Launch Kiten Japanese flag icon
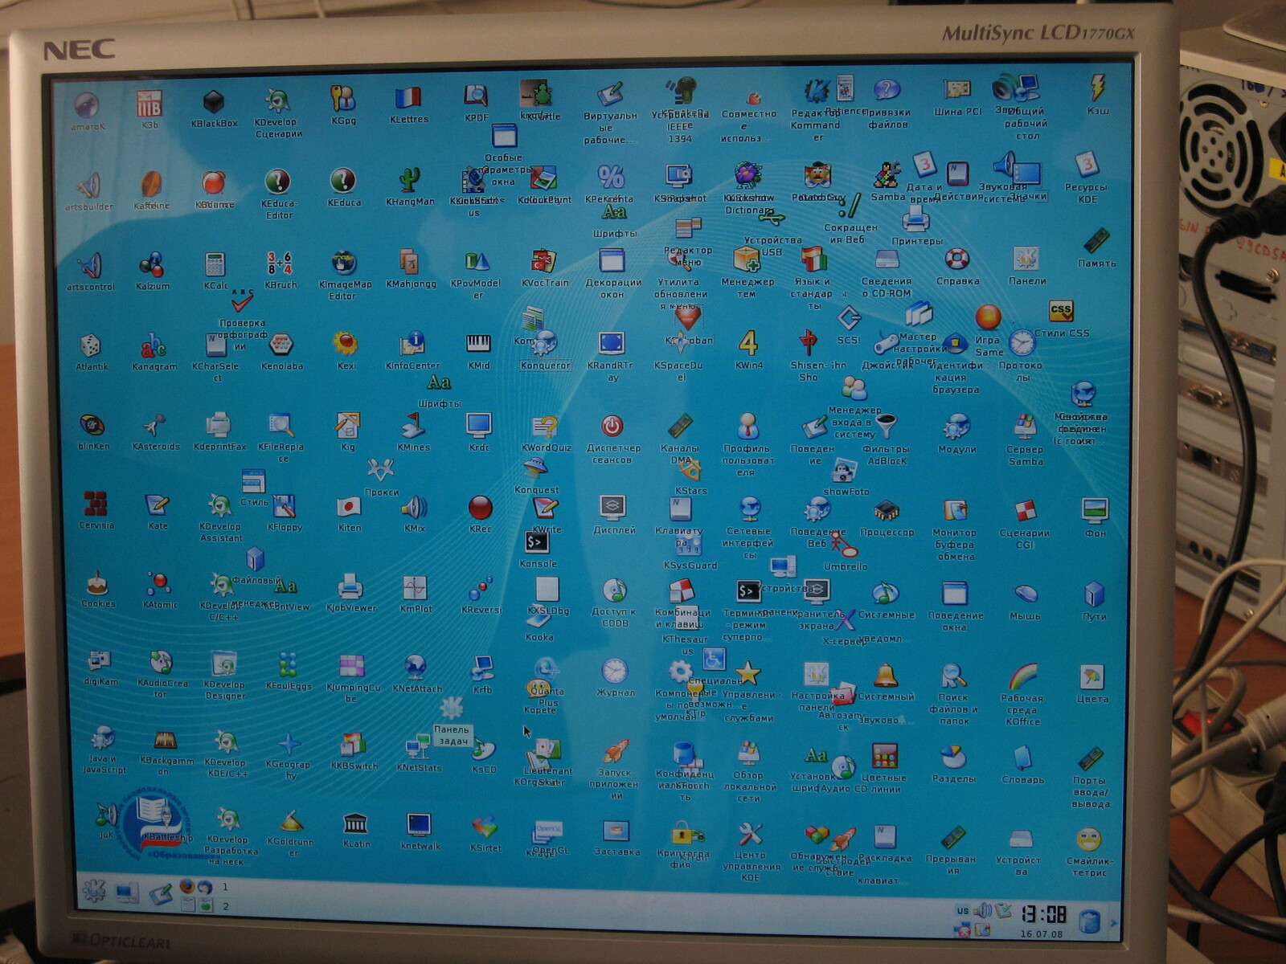The image size is (1286, 964). pos(349,506)
